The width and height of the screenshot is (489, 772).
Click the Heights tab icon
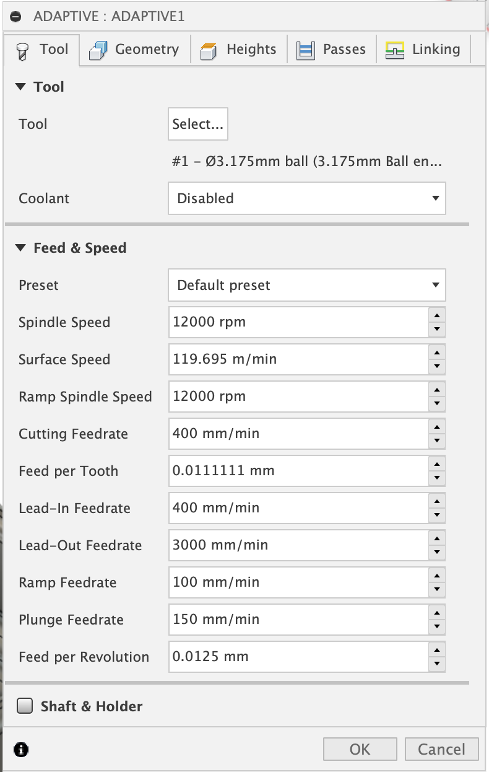[209, 50]
